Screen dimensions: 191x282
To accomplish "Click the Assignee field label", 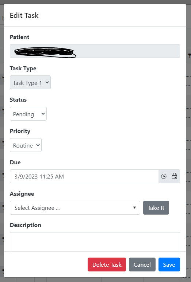I will pyautogui.click(x=22, y=194).
